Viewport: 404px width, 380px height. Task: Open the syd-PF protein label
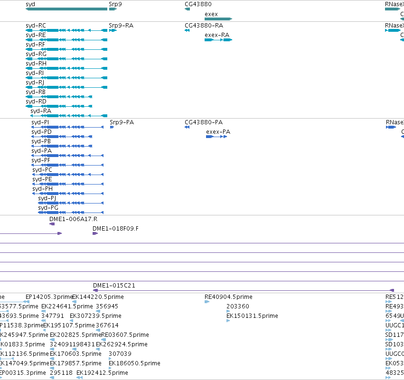(x=41, y=160)
